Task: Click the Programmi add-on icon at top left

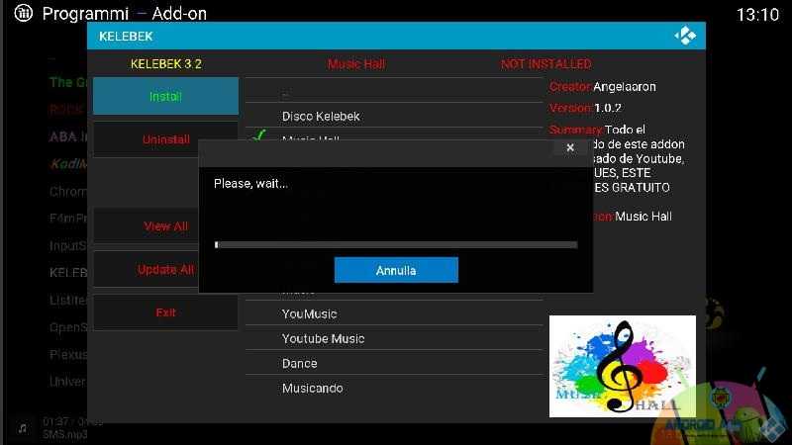Action: click(x=23, y=13)
